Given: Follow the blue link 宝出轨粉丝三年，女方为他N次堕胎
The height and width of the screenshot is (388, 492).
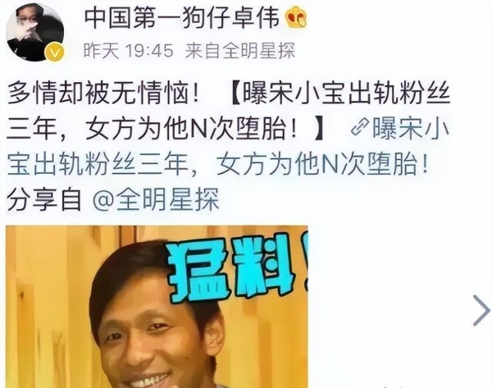Looking at the screenshot, I should click(x=218, y=164).
